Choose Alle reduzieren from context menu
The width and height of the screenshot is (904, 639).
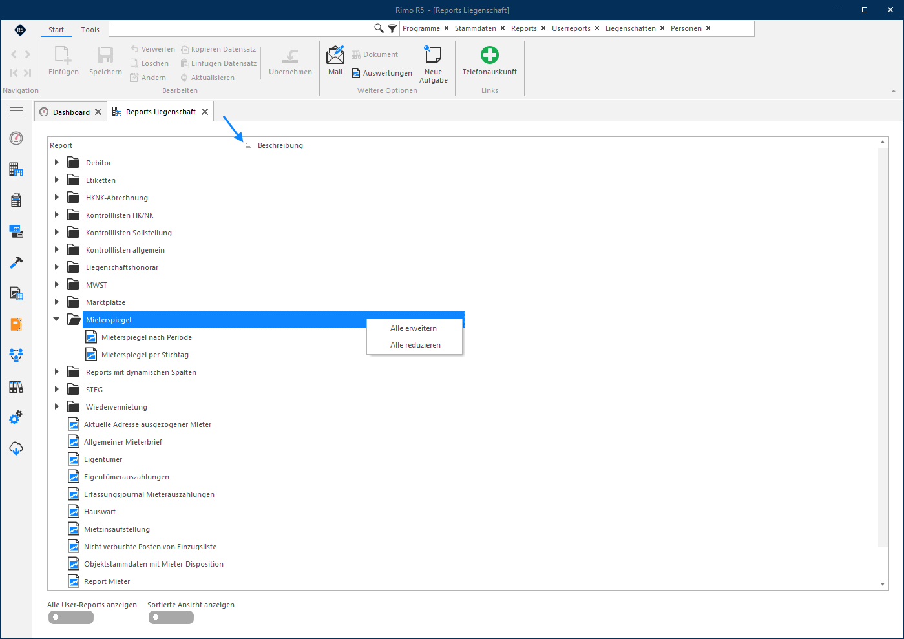[414, 345]
